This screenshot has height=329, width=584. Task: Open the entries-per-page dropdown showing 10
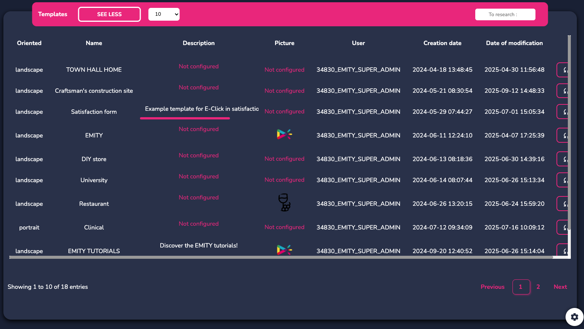164,14
